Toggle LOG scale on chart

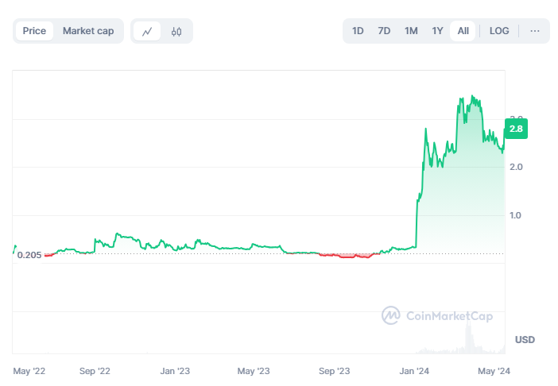click(499, 31)
